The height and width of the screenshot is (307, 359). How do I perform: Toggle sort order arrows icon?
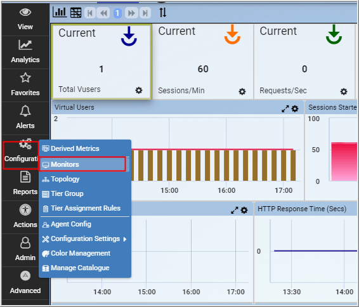click(x=163, y=12)
